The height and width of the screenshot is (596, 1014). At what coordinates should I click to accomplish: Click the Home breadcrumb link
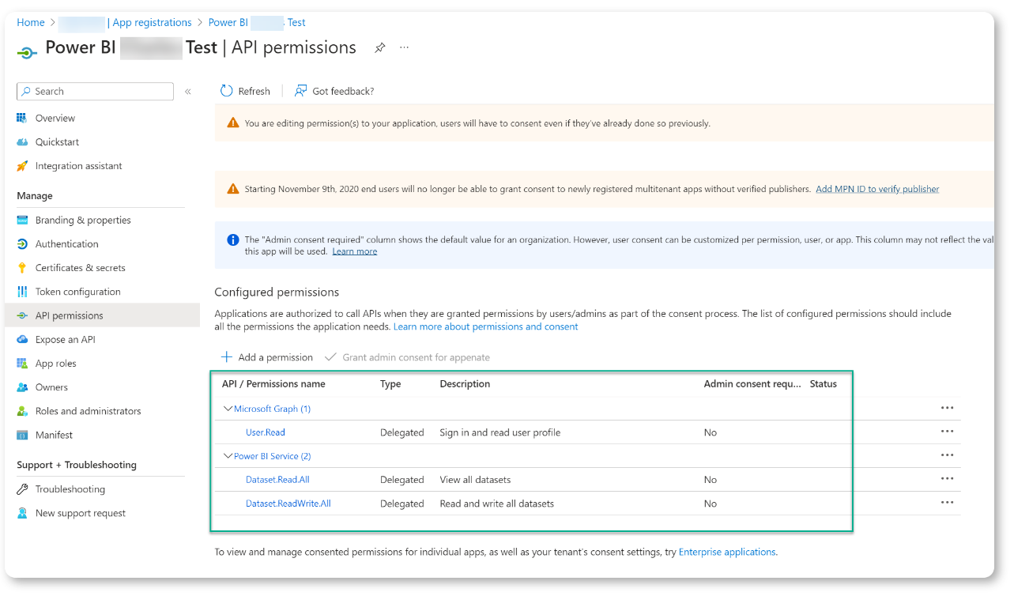tap(31, 23)
